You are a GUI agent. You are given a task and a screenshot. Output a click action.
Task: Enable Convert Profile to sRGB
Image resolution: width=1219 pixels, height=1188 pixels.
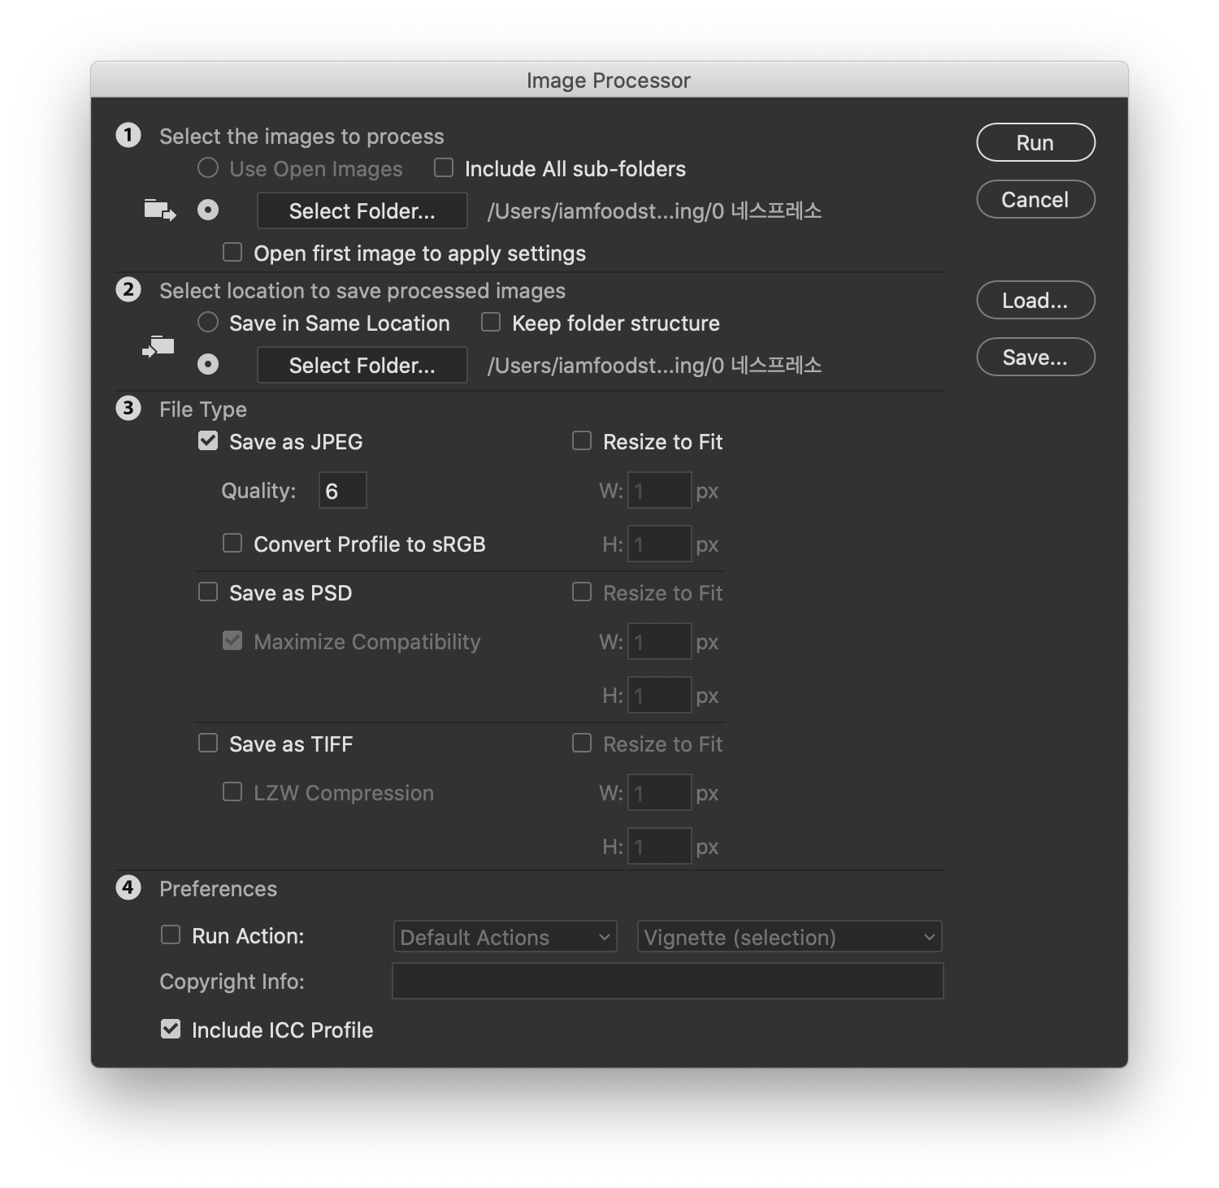coord(232,543)
